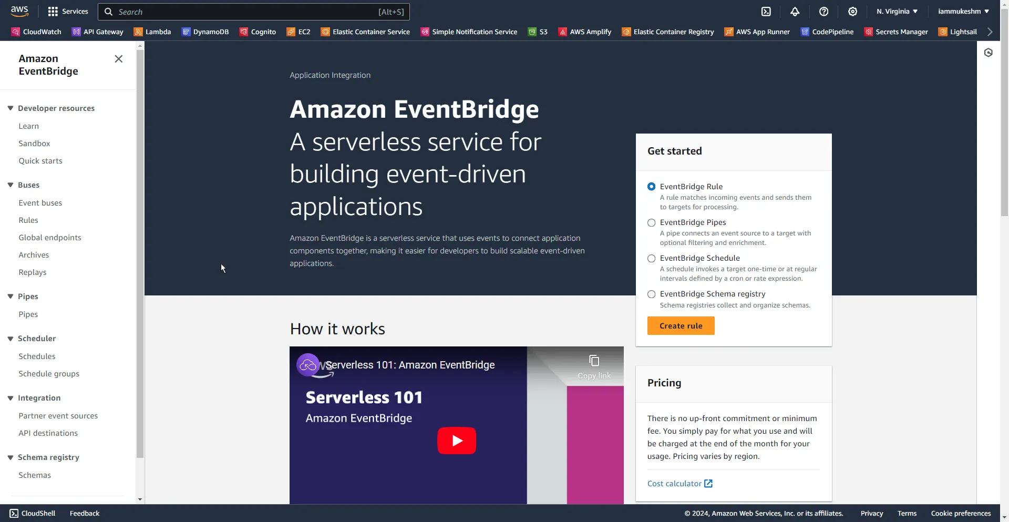Image resolution: width=1009 pixels, height=522 pixels.
Task: Choose EventBridge Schema registry
Action: pos(652,294)
